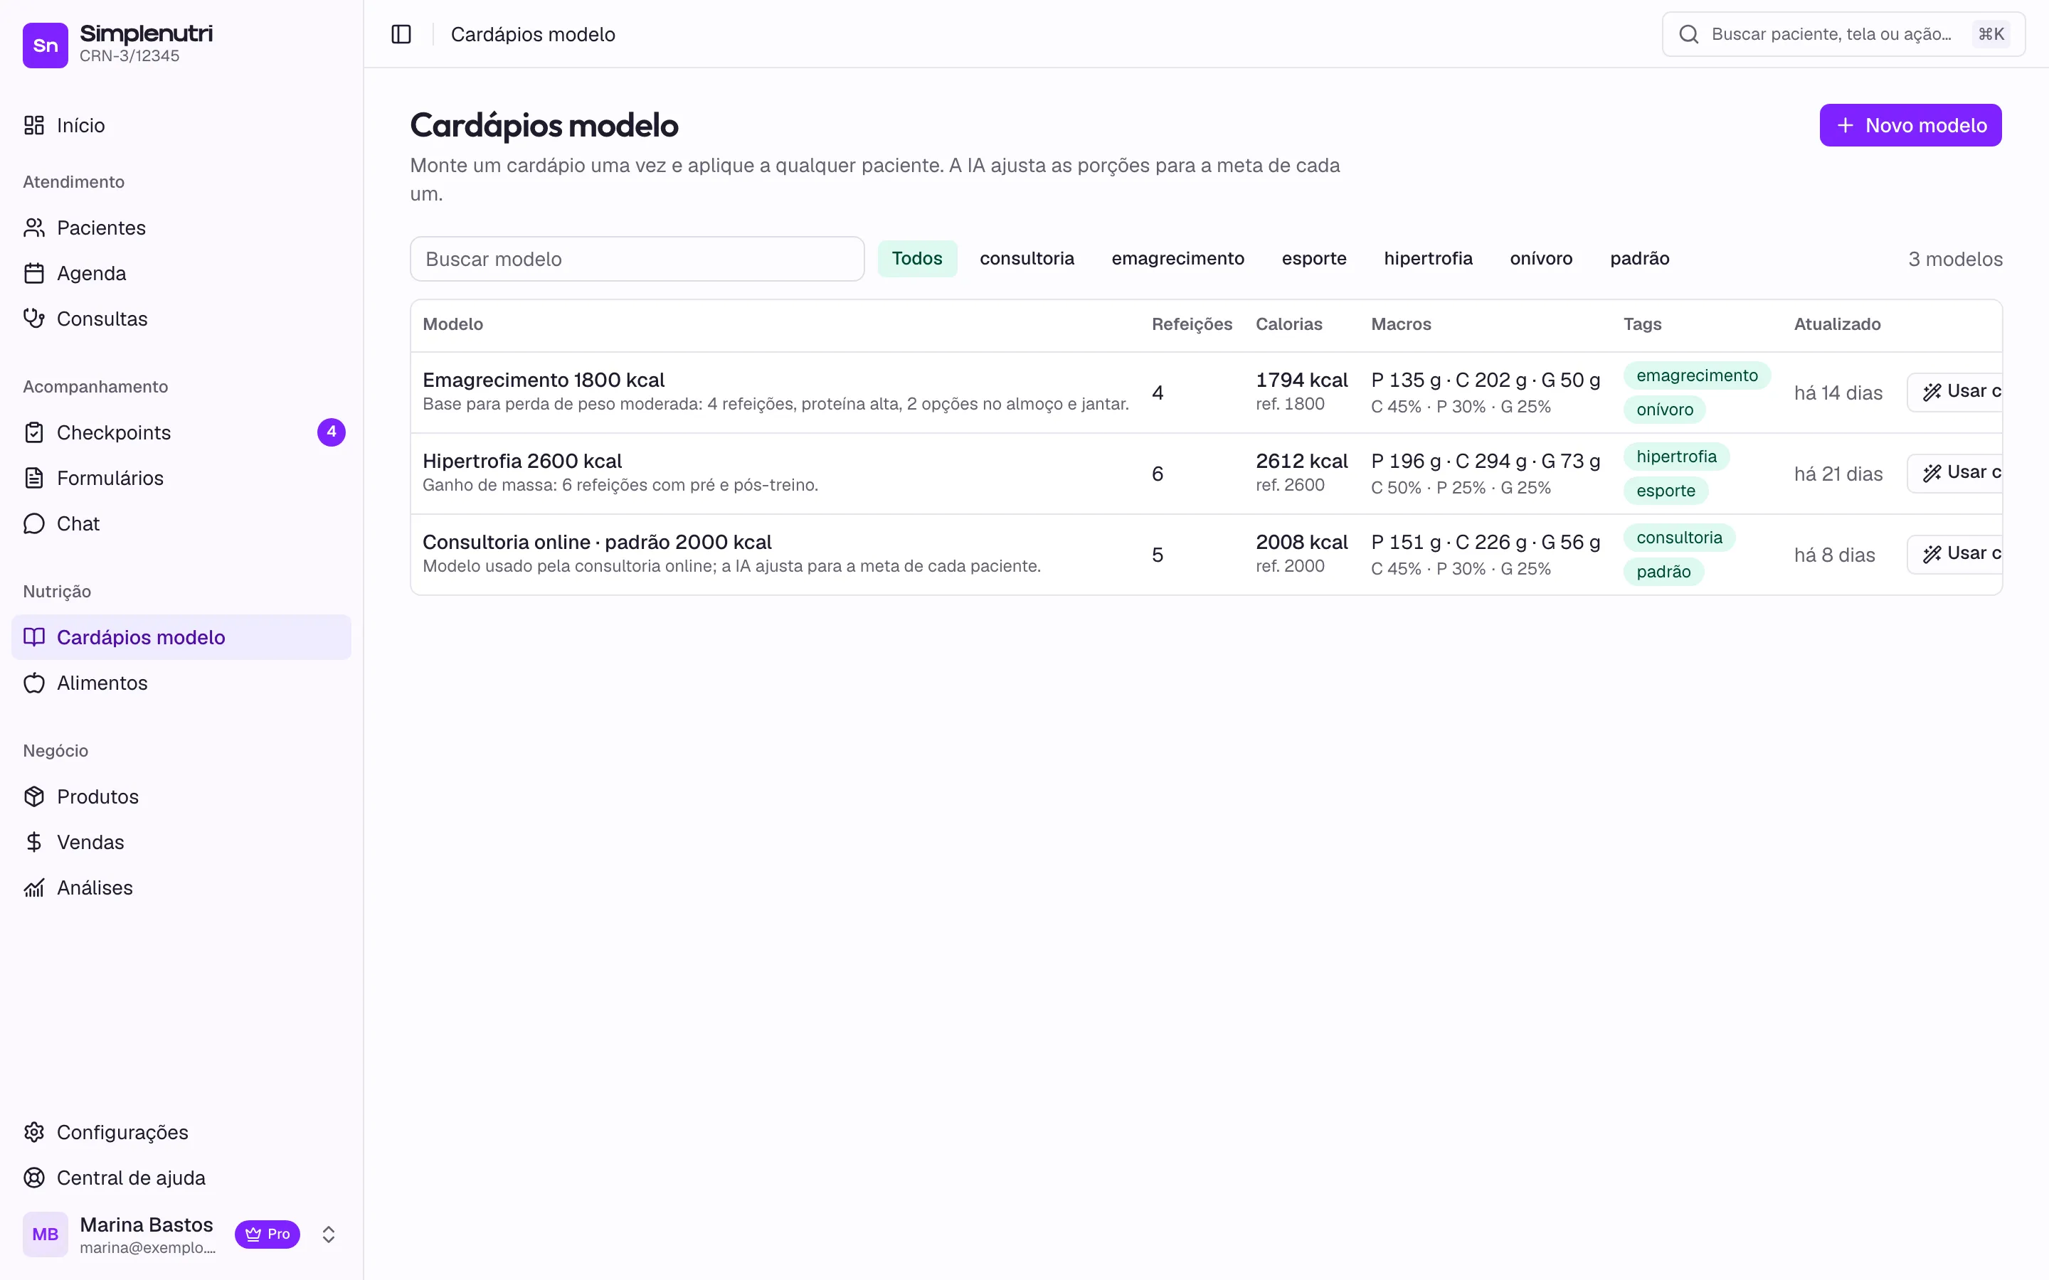Use the Hipertrofia 2600 kcal model
The image size is (2049, 1280).
coord(1956,473)
